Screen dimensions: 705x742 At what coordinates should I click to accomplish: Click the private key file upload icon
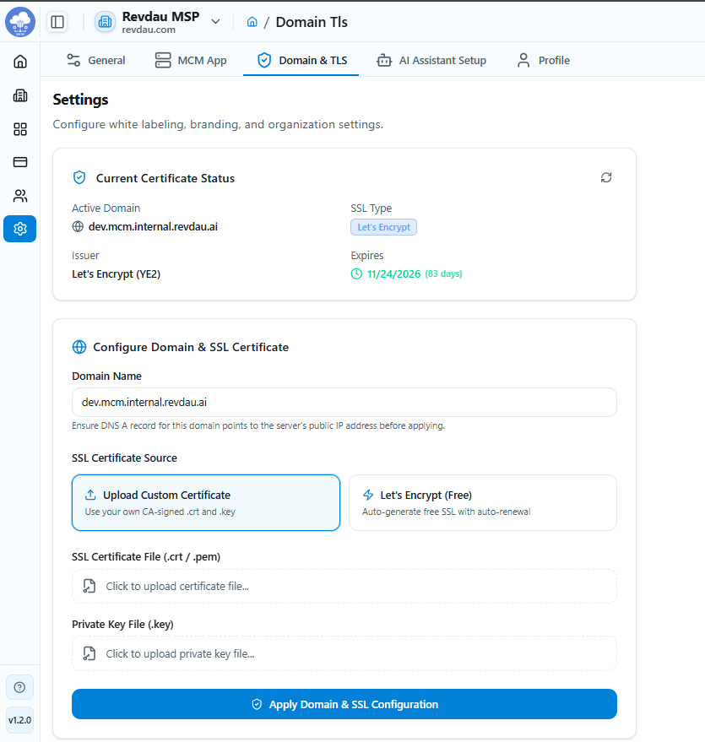pyautogui.click(x=89, y=653)
